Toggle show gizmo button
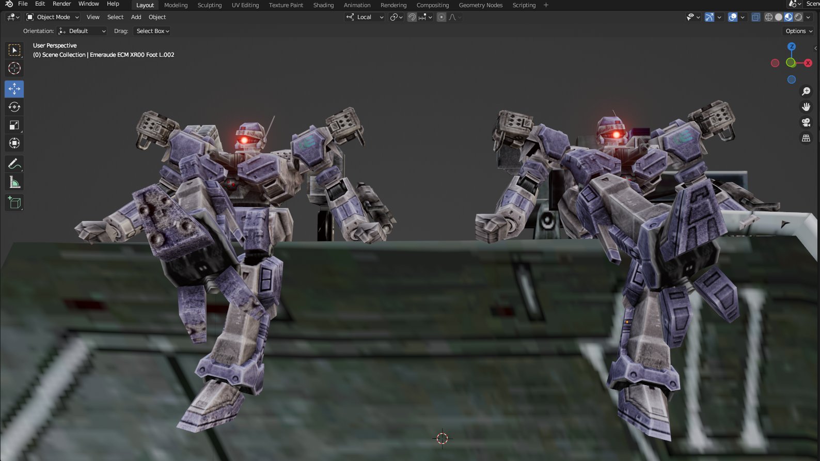The image size is (820, 461). click(x=709, y=17)
